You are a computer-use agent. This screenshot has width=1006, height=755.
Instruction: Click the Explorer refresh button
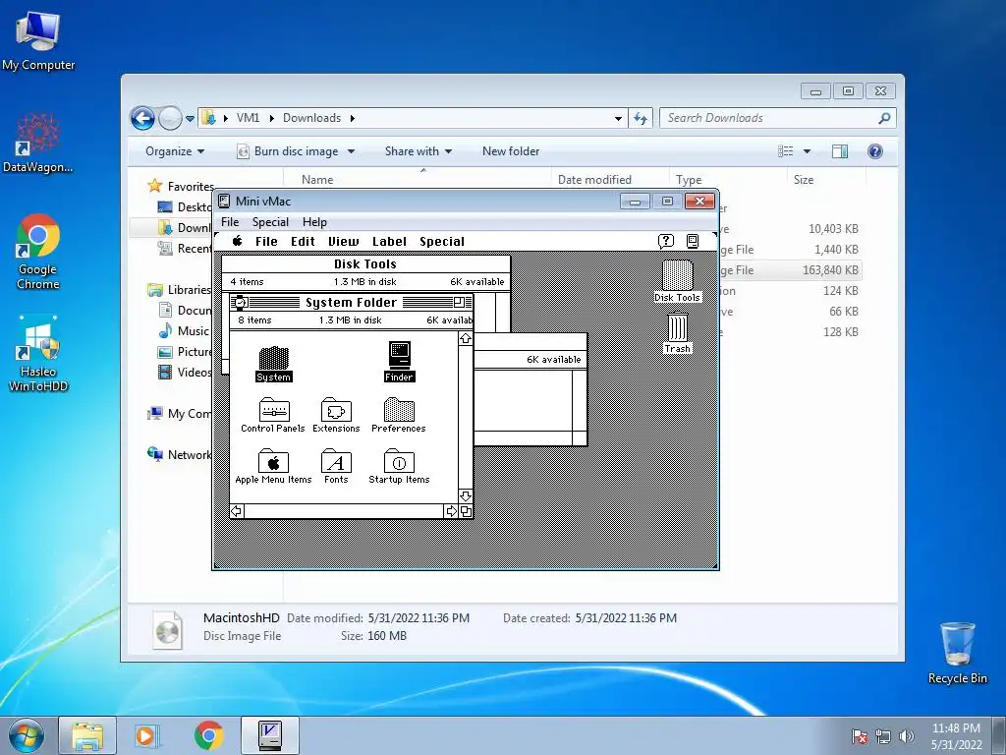click(641, 118)
